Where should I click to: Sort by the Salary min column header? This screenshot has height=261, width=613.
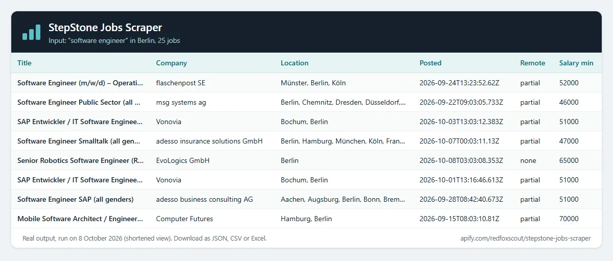pos(576,63)
